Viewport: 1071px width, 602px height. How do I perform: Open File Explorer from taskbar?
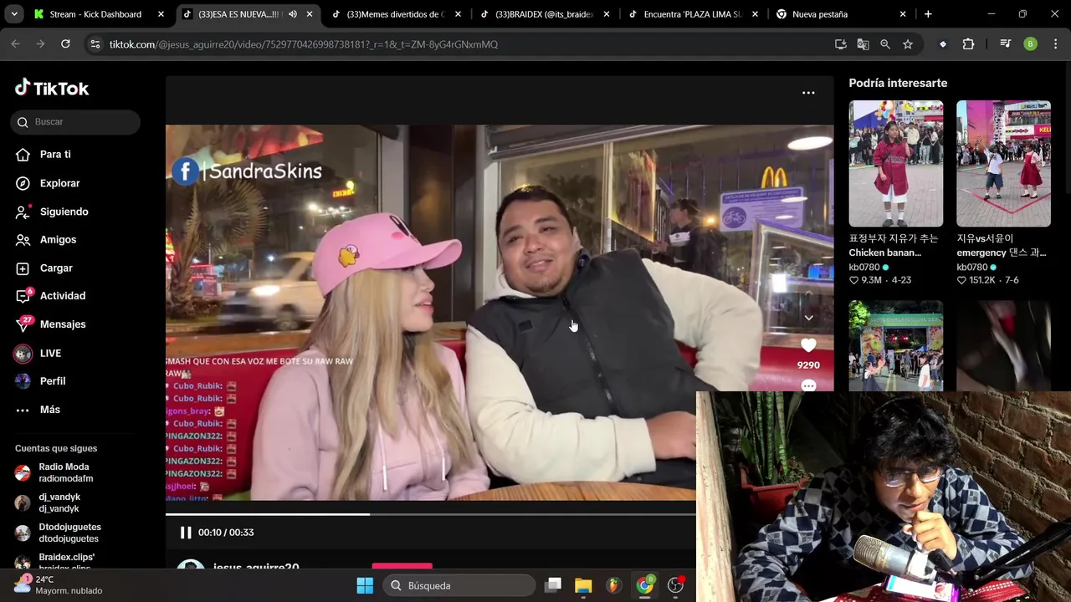(x=583, y=585)
